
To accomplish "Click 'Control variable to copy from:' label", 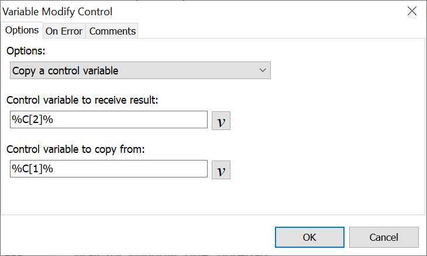I will (75, 149).
